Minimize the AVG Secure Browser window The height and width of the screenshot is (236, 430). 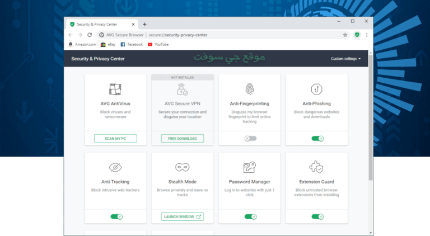pyautogui.click(x=339, y=21)
